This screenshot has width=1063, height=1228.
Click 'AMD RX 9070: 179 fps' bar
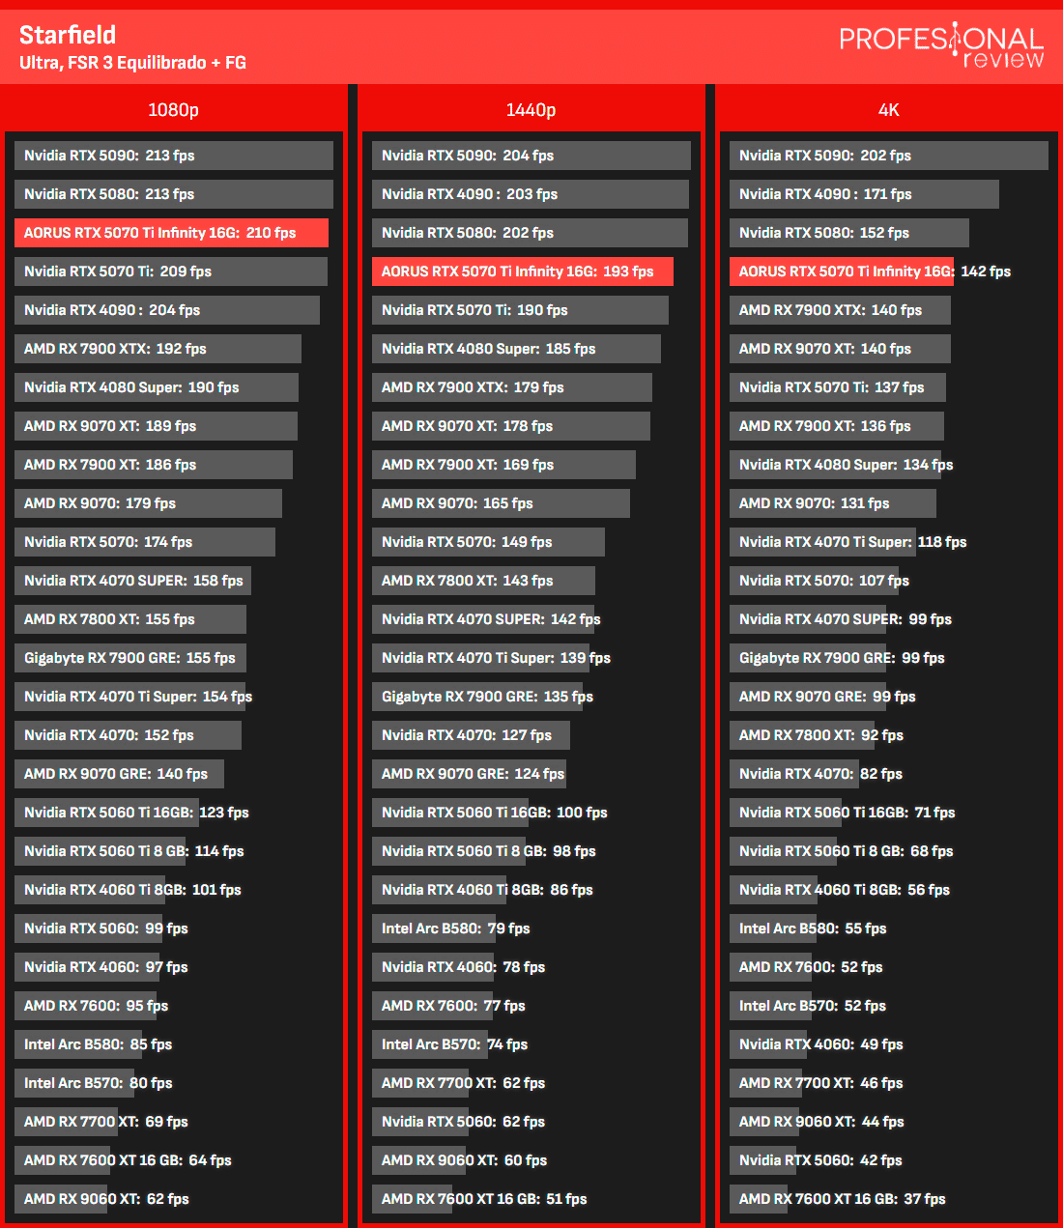(148, 503)
